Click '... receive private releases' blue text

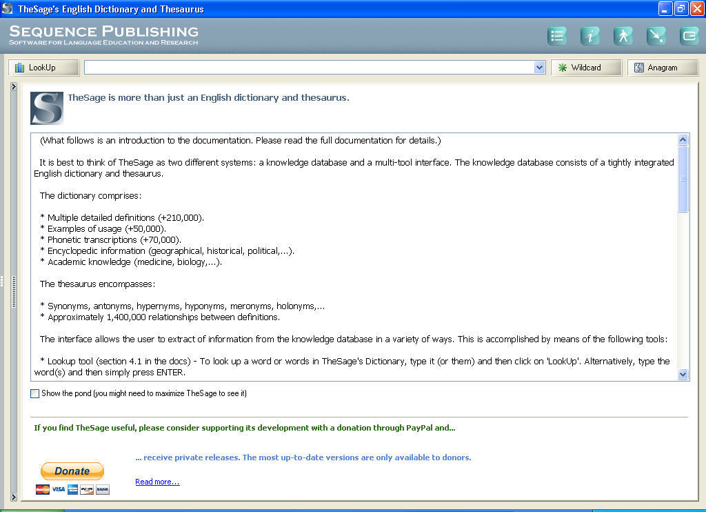coord(303,457)
